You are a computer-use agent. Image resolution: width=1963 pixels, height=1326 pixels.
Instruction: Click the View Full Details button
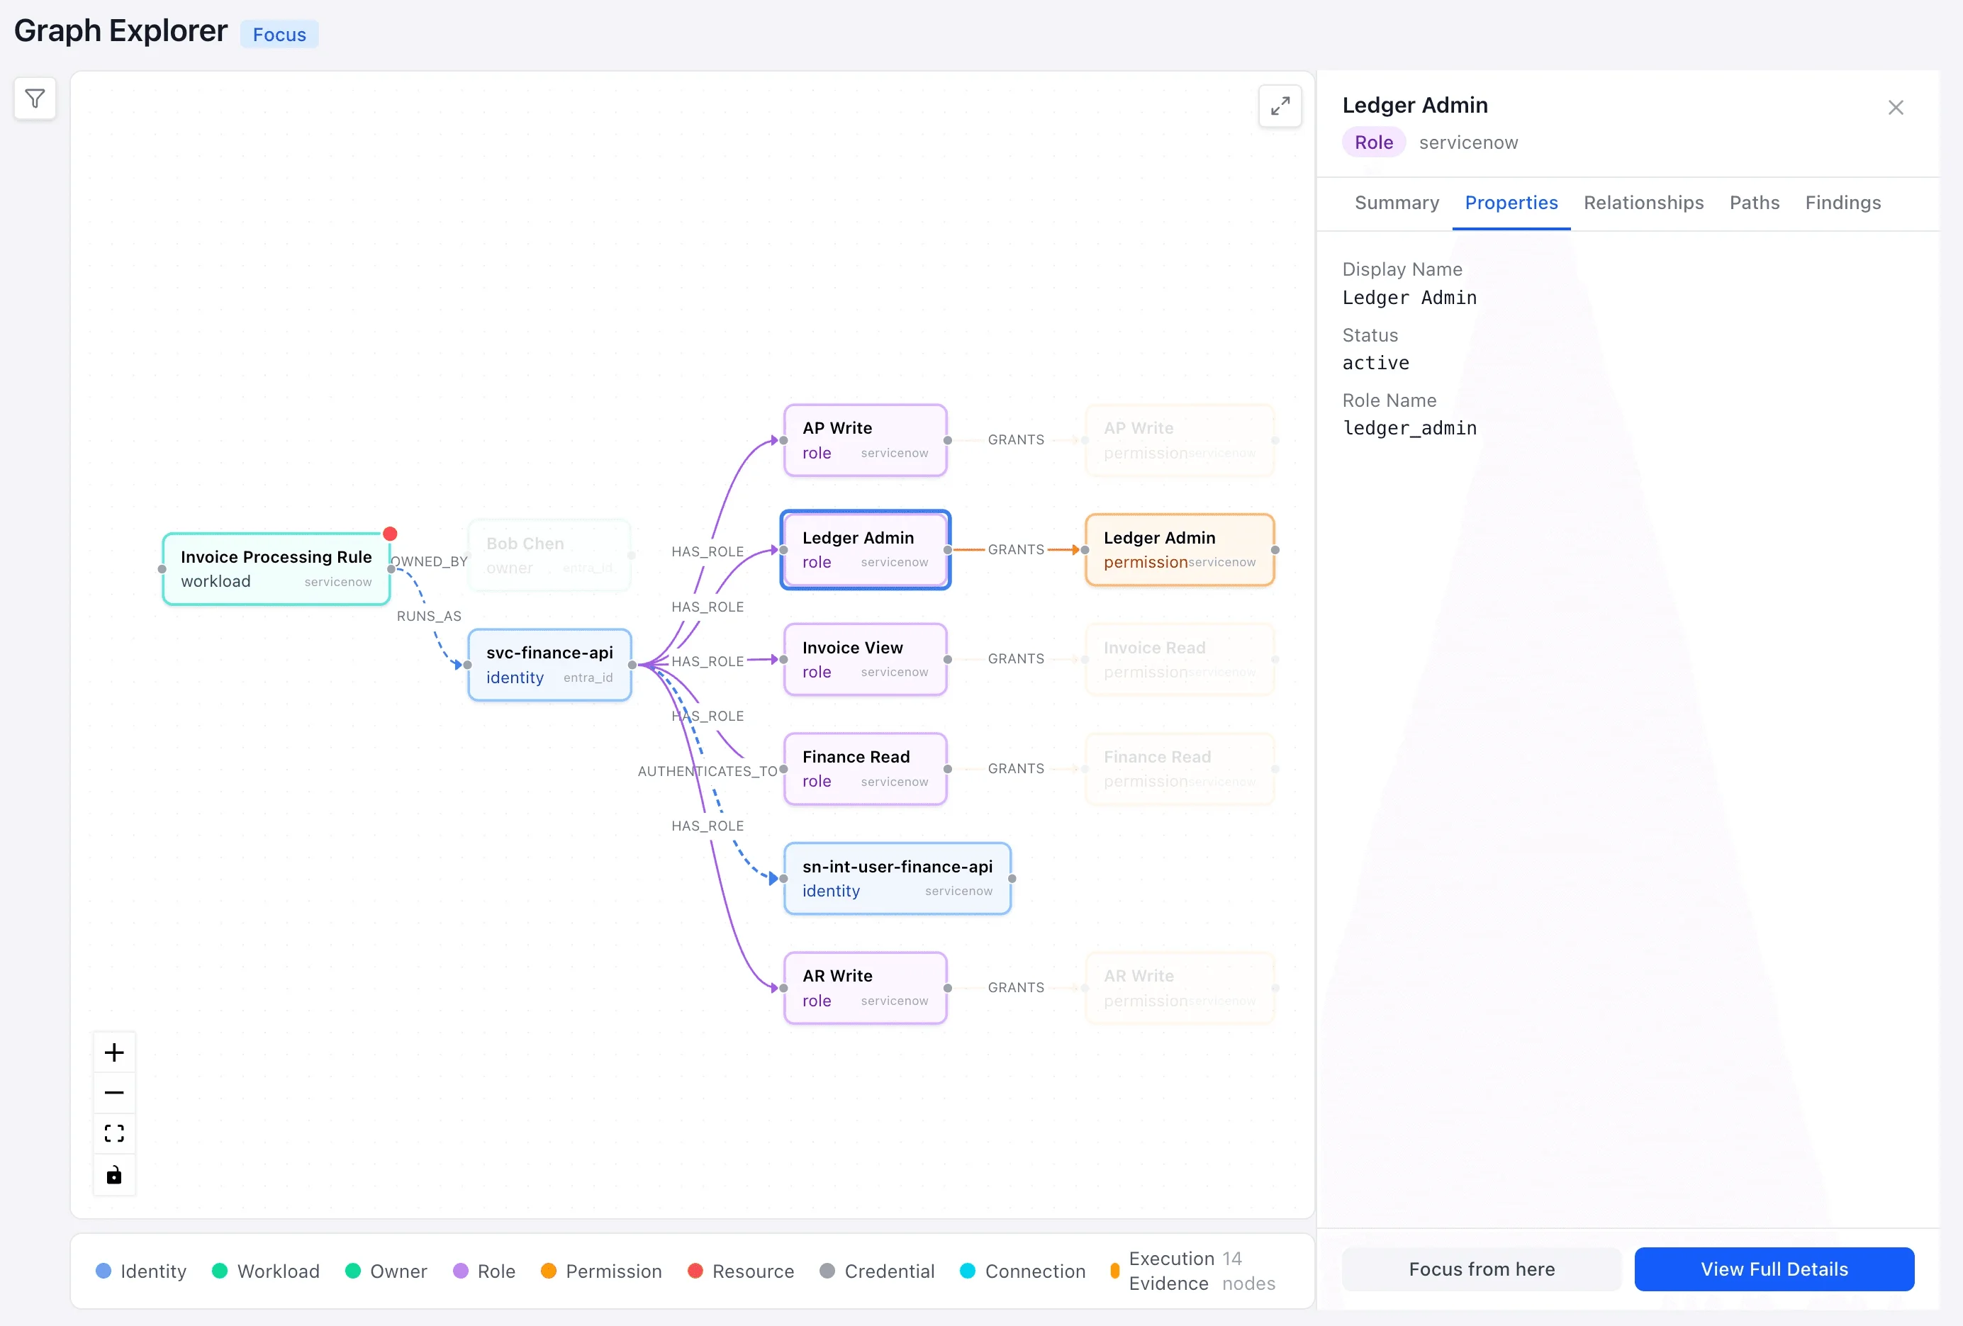pos(1774,1269)
